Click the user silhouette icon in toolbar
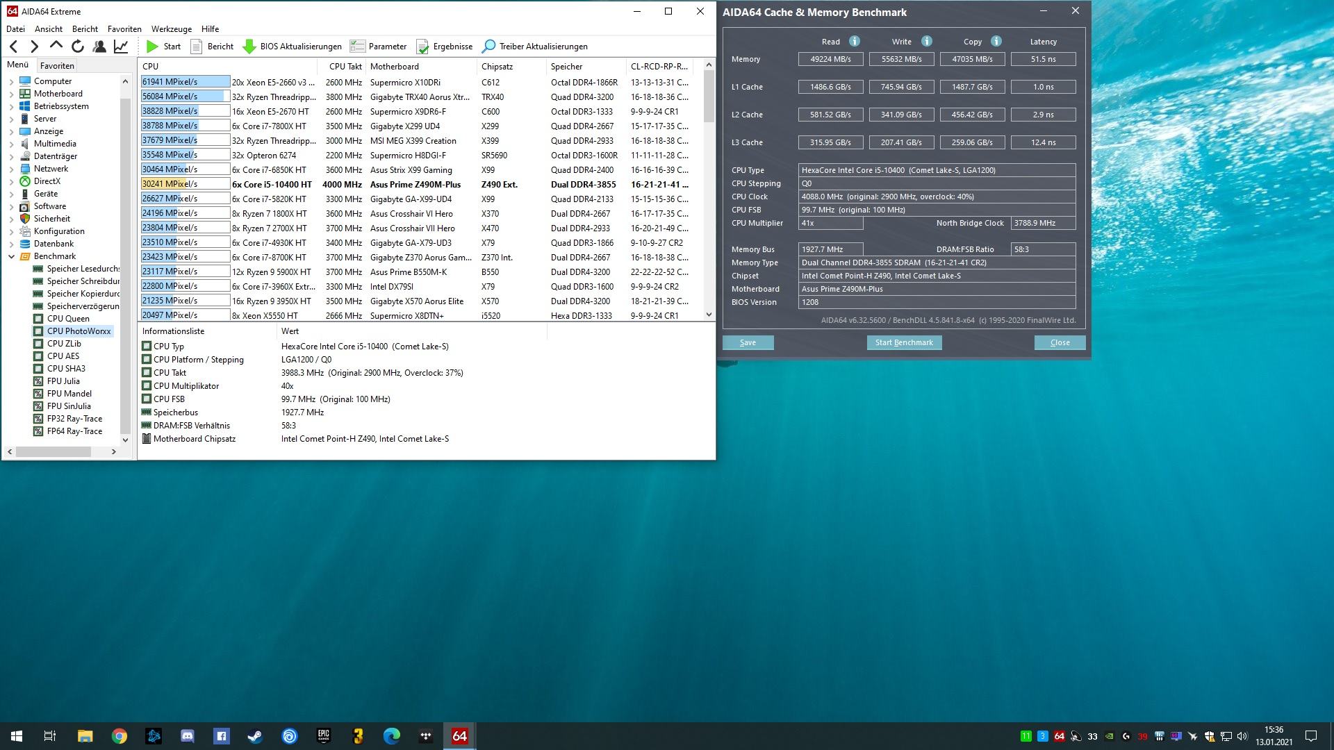Viewport: 1334px width, 750px height. (x=99, y=47)
